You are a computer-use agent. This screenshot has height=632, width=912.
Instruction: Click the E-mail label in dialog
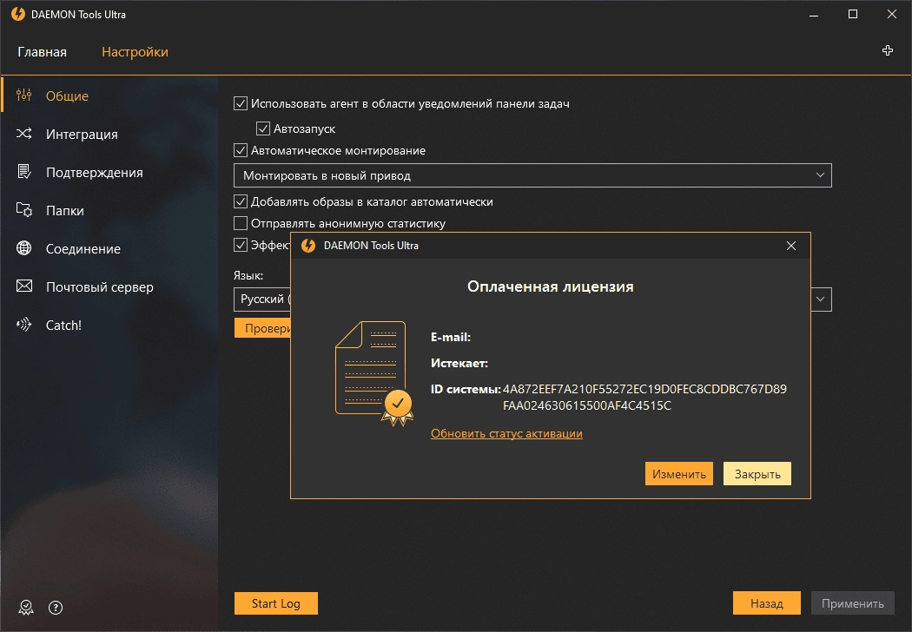tap(451, 337)
